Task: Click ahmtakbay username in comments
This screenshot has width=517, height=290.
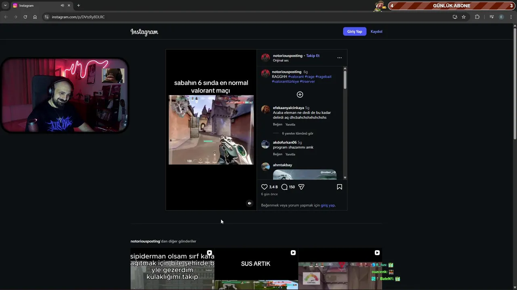Action: (282, 165)
